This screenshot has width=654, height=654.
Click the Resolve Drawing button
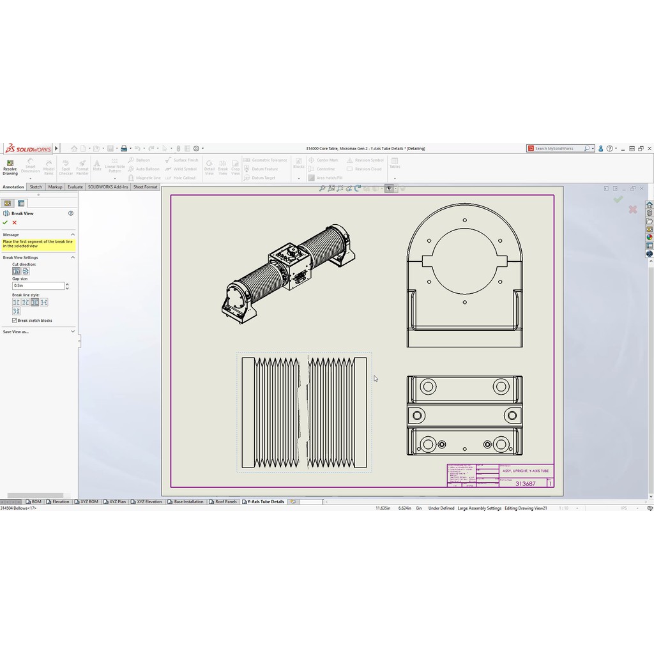point(10,167)
